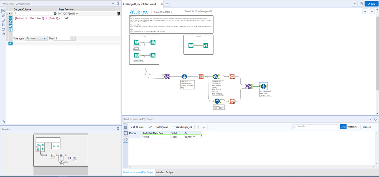379x177 pixels.
Task: Switch results view to Data
Action: tap(343, 127)
